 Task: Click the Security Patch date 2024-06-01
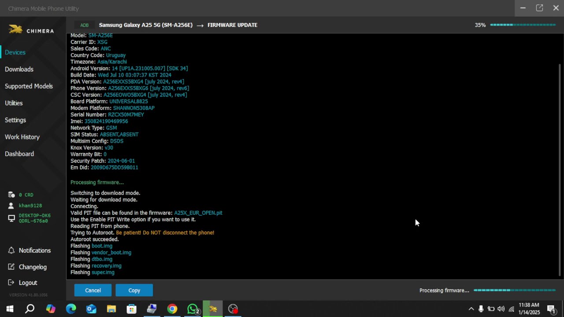121,161
